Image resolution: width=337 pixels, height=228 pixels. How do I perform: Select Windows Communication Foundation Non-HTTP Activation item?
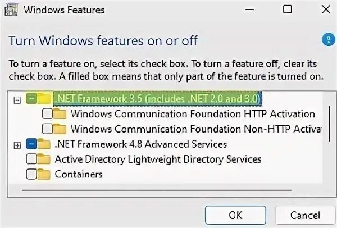click(195, 129)
